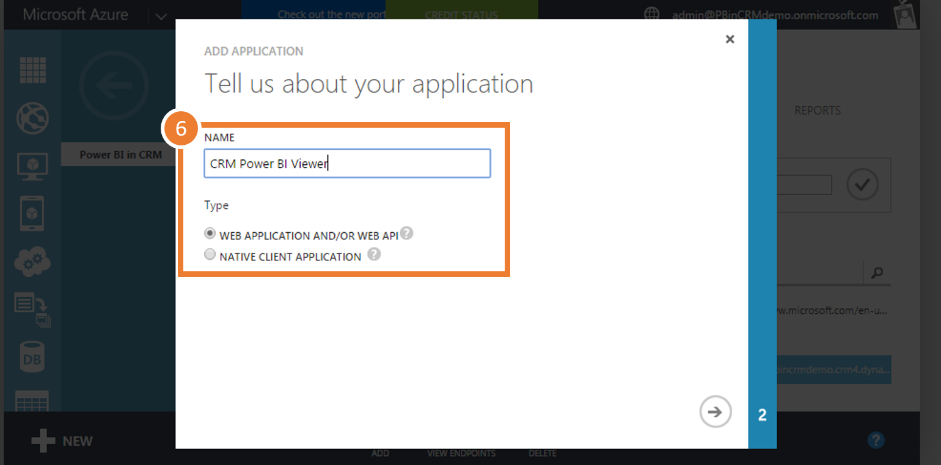
Task: Open the all items grid icon
Action: pyautogui.click(x=32, y=69)
